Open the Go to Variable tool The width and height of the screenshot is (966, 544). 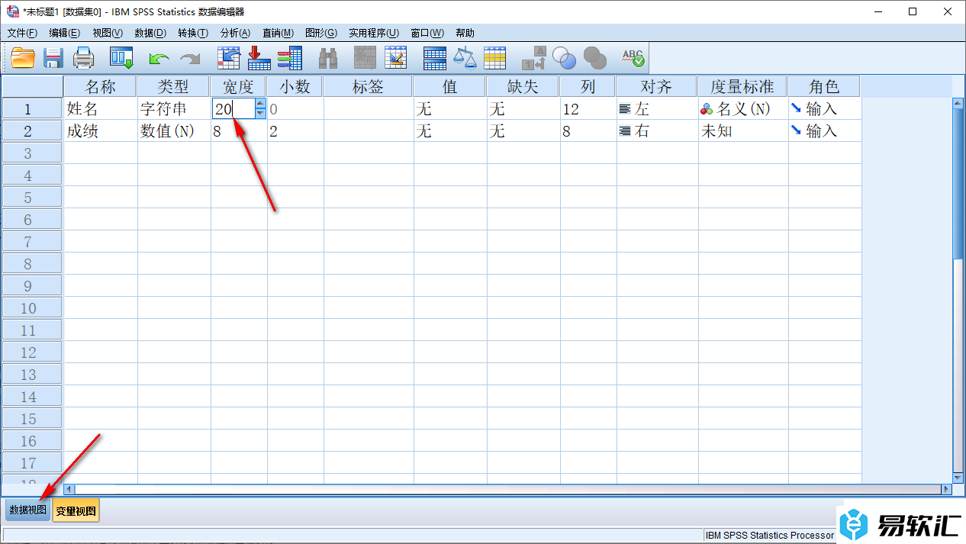coord(259,58)
